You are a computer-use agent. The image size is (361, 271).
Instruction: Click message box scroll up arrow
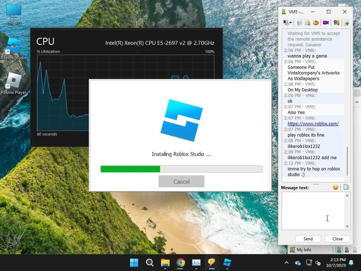tap(347, 195)
